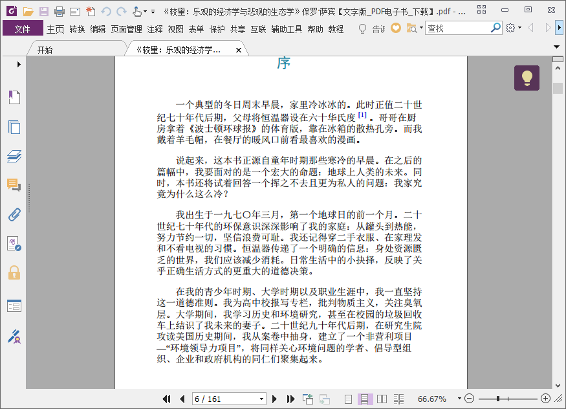
Task: Go to last page button
Action: [290, 399]
